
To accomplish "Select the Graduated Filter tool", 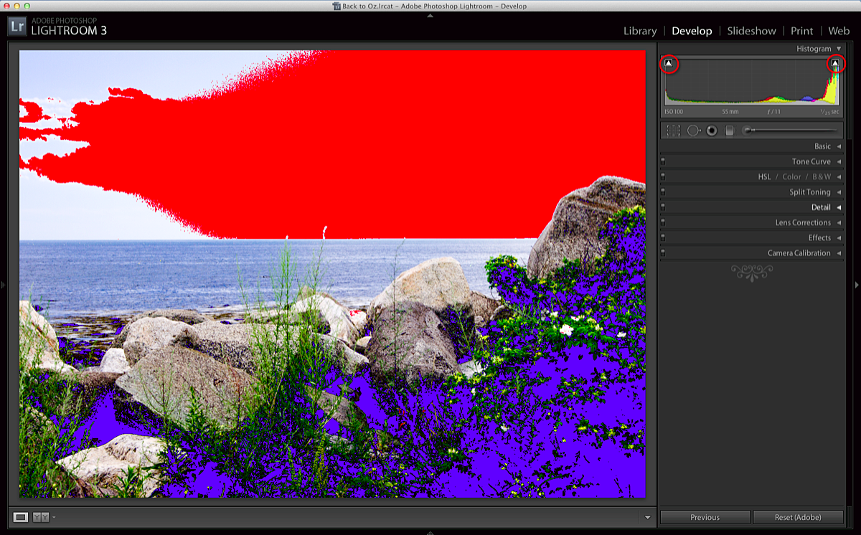I will point(730,131).
